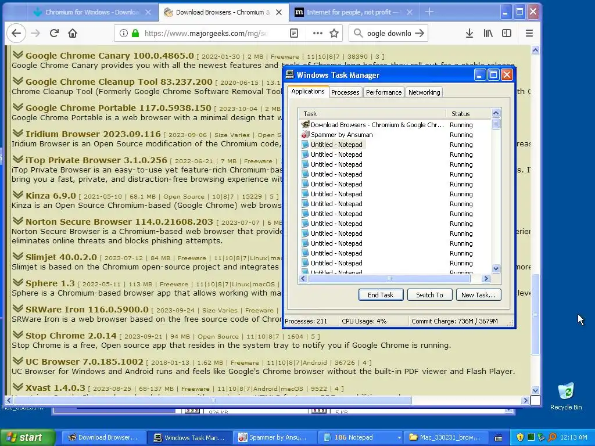This screenshot has height=446, width=595.
Task: Expand 186 Notepad taskbar group
Action: coord(359,437)
